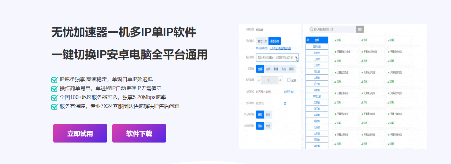Click the signal icon under 天翼武汉电信

[x=335, y=81]
